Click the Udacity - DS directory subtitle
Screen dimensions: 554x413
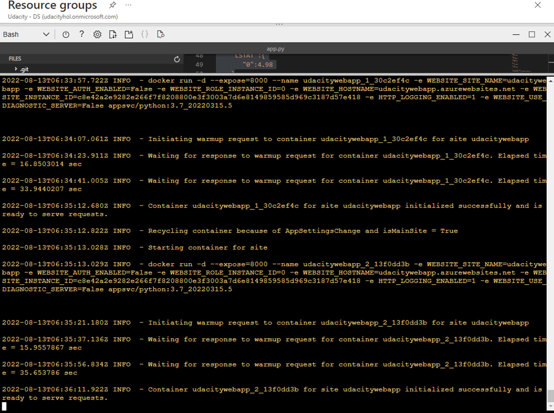pos(63,16)
